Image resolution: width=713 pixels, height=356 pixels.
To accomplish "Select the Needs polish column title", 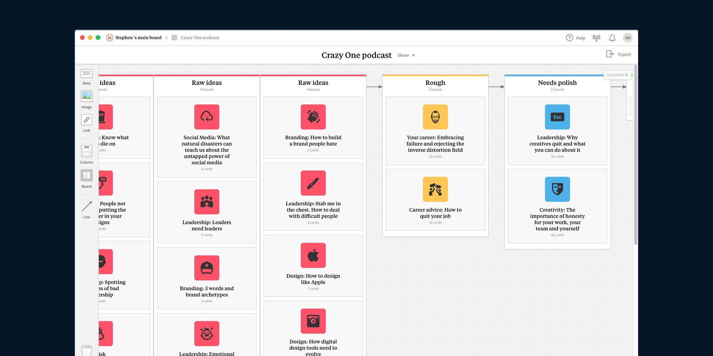I will tap(558, 83).
